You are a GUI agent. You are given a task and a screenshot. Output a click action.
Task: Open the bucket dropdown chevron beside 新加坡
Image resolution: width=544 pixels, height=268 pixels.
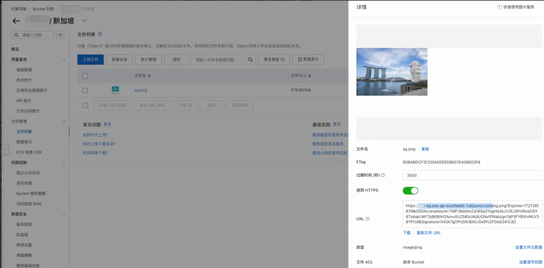pyautogui.click(x=84, y=21)
